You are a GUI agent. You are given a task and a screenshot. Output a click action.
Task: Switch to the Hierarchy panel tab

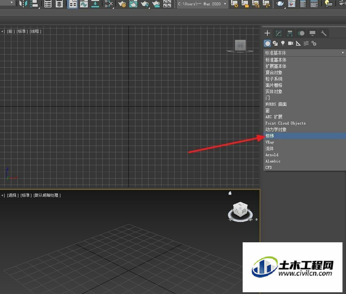click(290, 33)
